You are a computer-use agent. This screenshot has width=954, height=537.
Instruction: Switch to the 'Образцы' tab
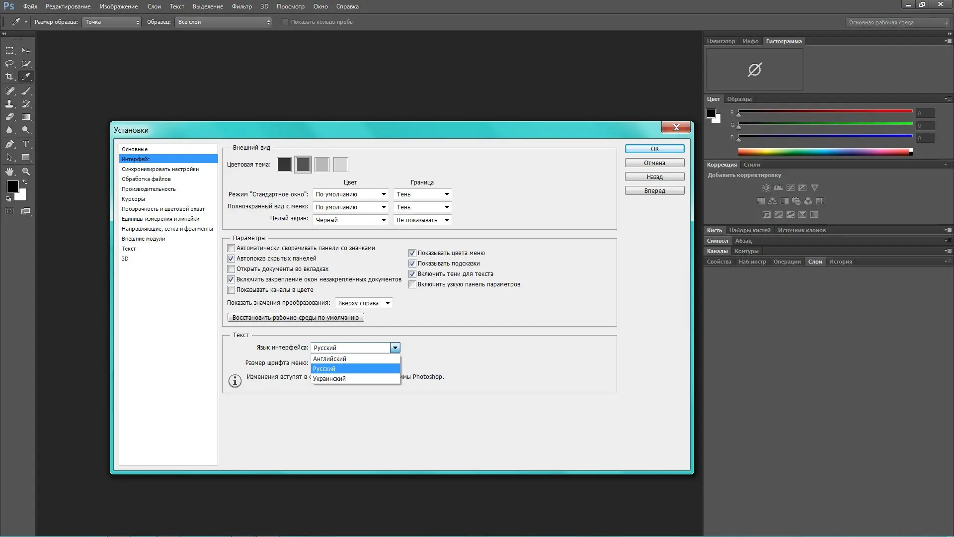pos(739,99)
